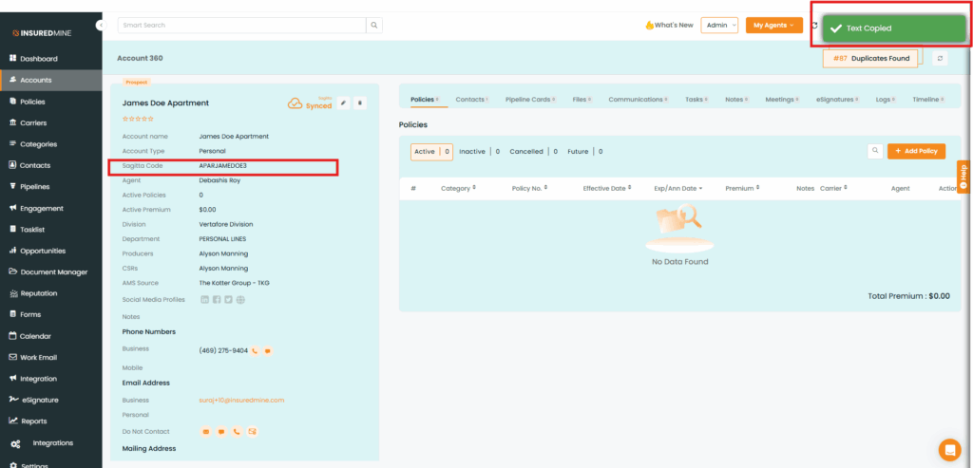The image size is (973, 468).
Task: Click the refresh icon beside Duplicates Found
Action: [x=940, y=59]
